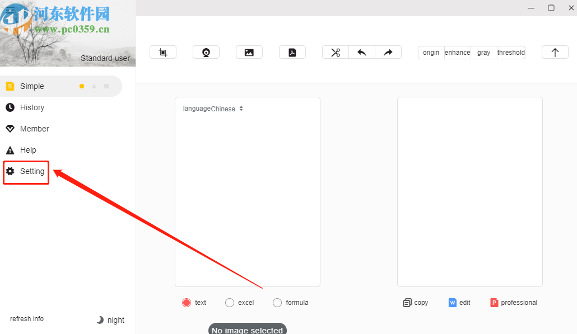The image size is (577, 334).
Task: Click edit to open in Word
Action: (x=459, y=303)
